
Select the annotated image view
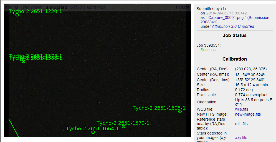57,8
